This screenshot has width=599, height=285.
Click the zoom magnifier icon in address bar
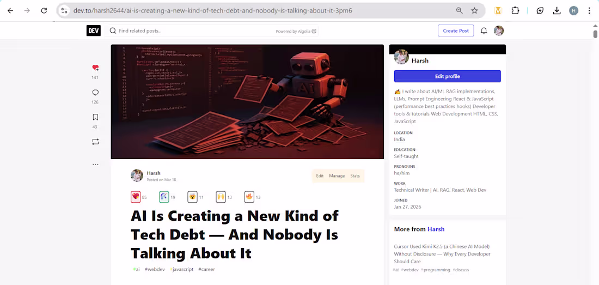[x=459, y=11]
